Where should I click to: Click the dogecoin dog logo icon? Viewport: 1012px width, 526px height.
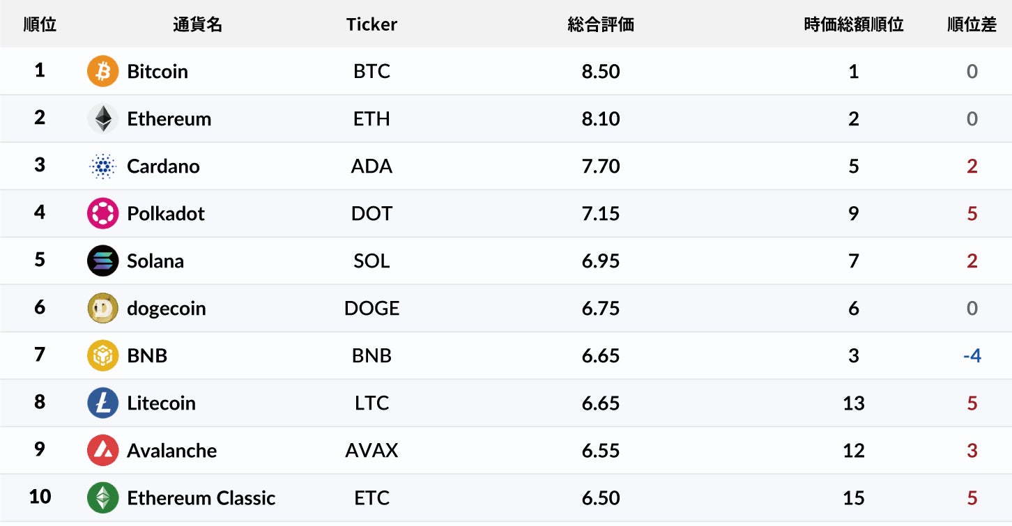tap(103, 309)
